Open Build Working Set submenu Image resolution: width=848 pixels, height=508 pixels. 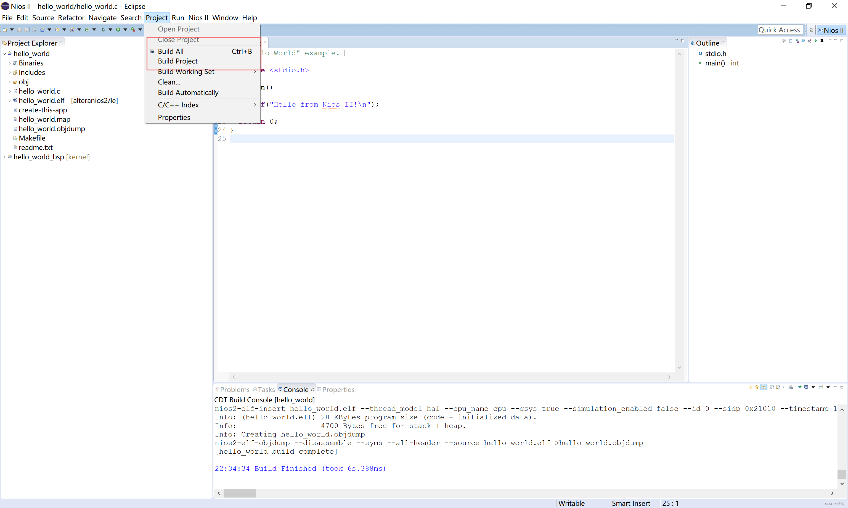tap(202, 72)
